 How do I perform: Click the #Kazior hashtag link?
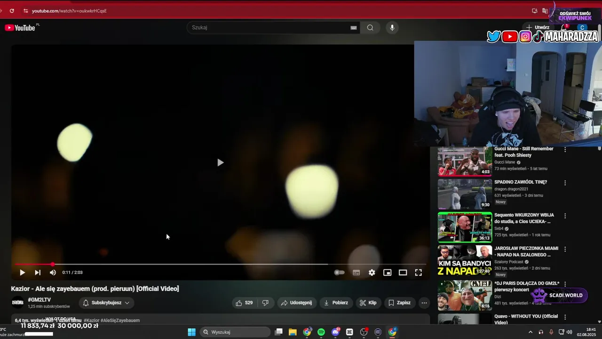point(91,321)
